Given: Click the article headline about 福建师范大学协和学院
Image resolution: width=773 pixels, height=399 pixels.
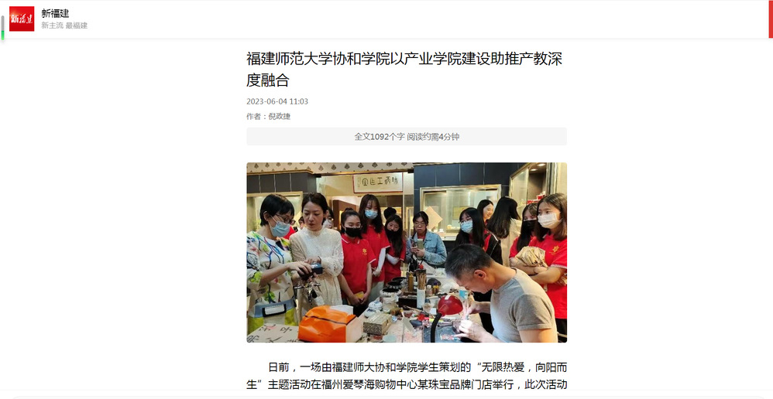Looking at the screenshot, I should pos(404,69).
